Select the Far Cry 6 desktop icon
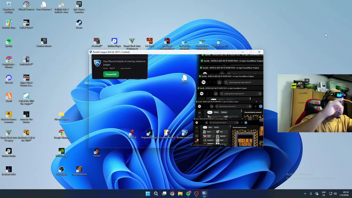The image size is (352, 198). click(x=150, y=43)
